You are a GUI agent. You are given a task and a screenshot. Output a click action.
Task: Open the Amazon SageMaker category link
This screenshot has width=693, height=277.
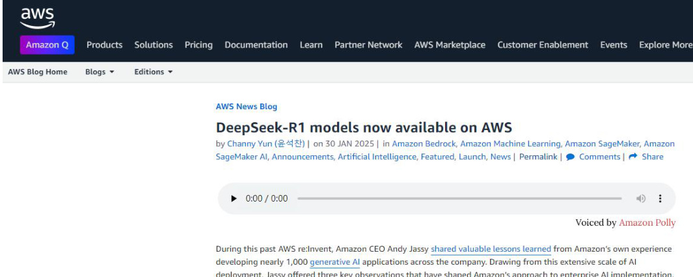coord(603,144)
